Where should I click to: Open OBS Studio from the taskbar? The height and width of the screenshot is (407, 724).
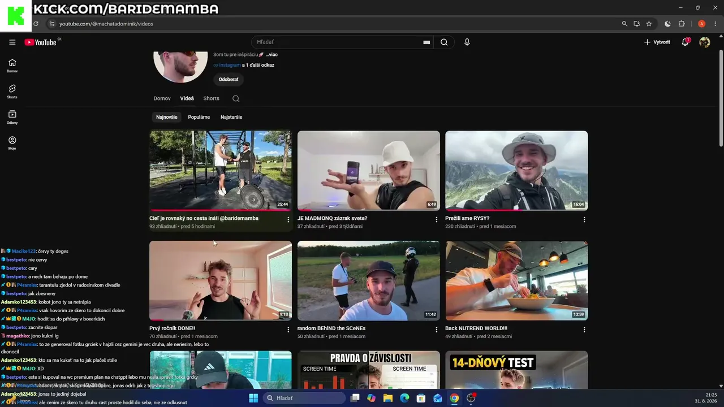click(x=471, y=398)
